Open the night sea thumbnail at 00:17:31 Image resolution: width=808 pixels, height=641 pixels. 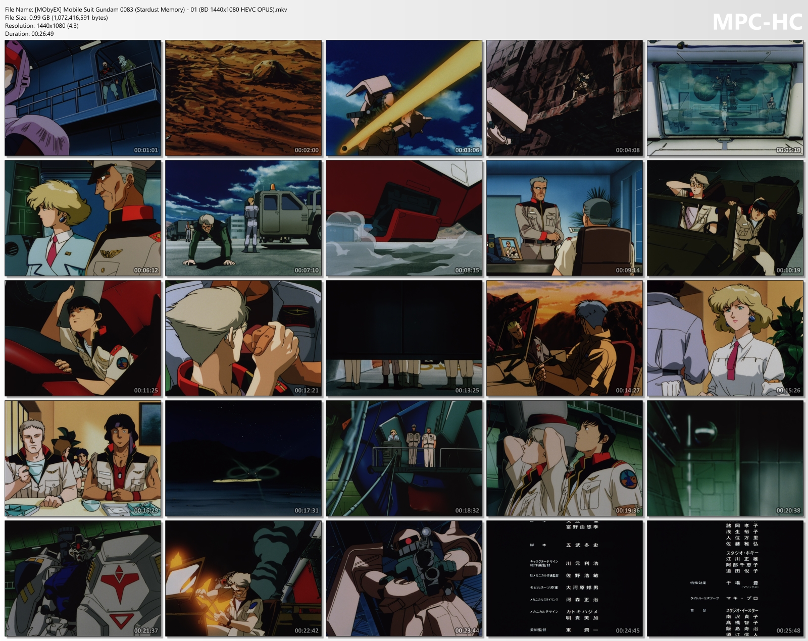pos(243,458)
